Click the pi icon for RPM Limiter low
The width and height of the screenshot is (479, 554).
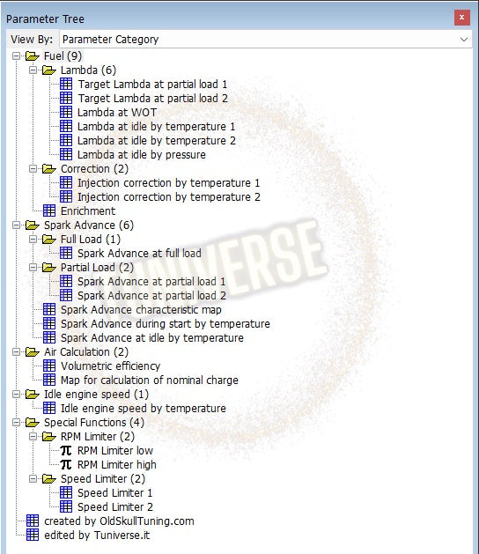click(66, 450)
